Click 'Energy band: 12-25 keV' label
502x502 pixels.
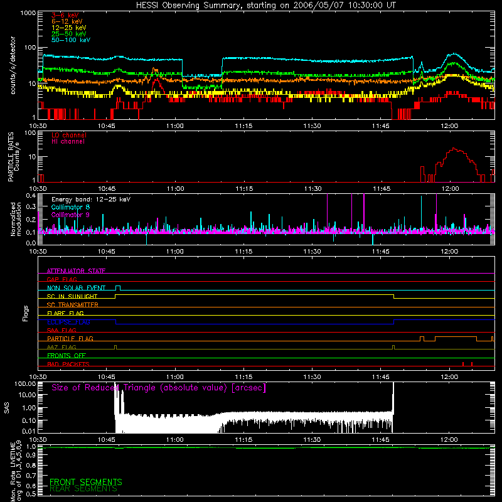point(91,200)
